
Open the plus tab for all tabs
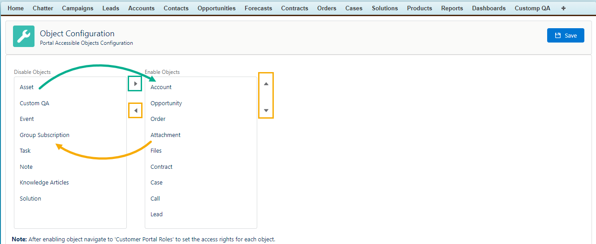(x=563, y=8)
